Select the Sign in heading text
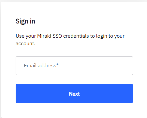This screenshot has width=147, height=118. (25, 21)
